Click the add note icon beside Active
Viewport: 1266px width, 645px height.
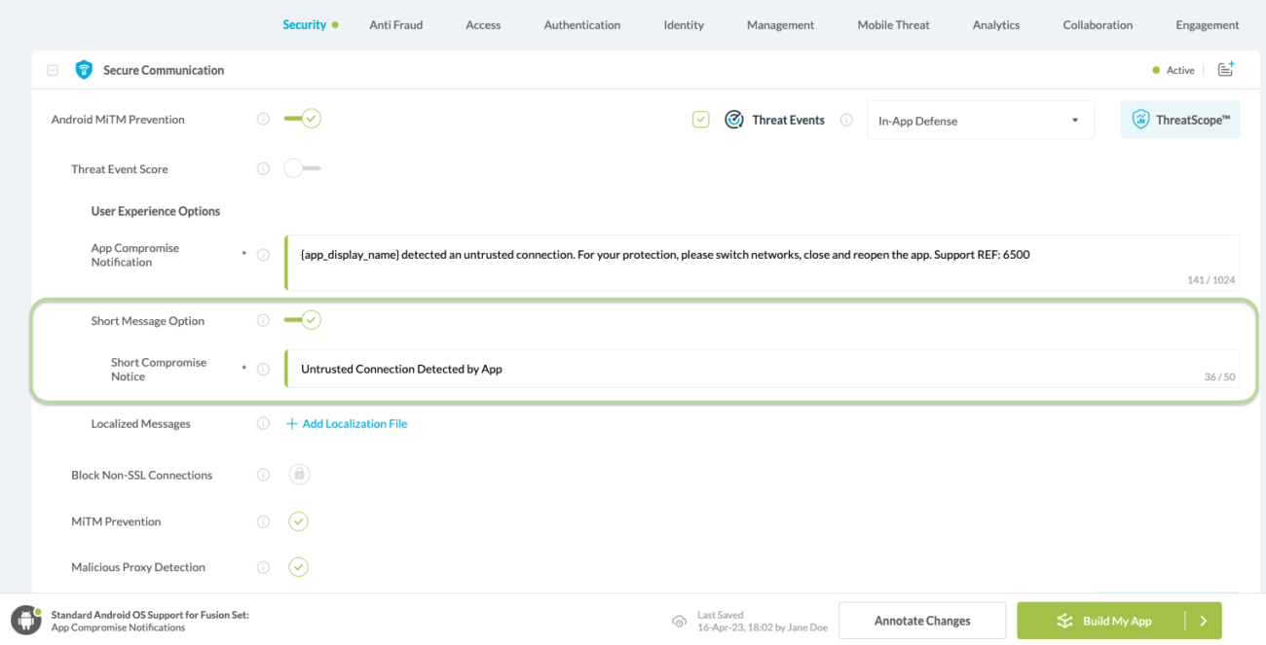pos(1226,69)
